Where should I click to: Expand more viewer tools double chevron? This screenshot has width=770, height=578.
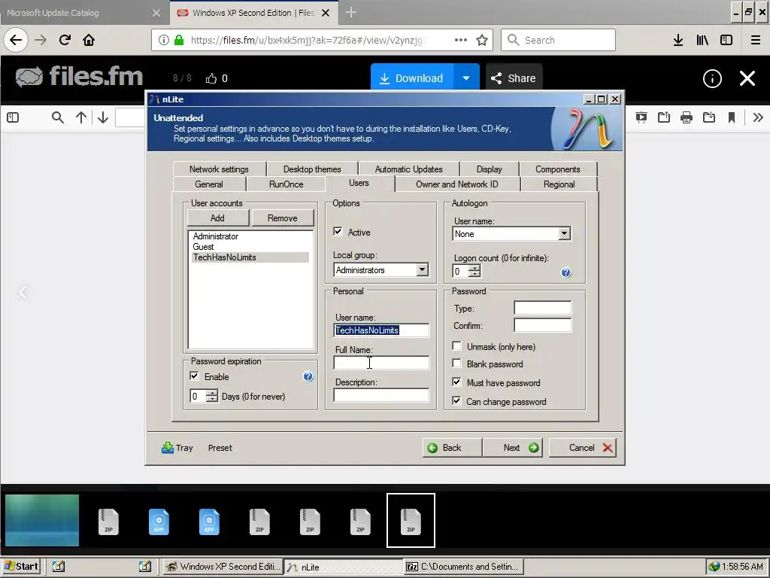coord(758,117)
